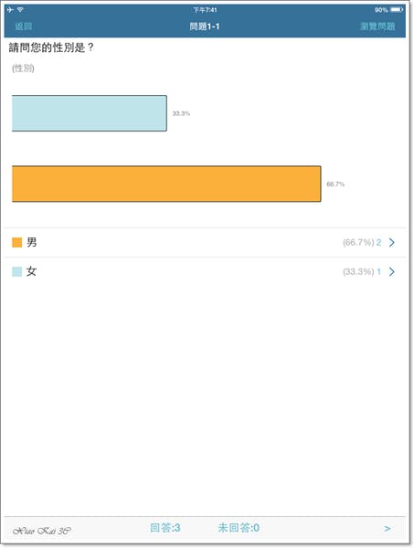Go to next question arrow at bottom
The height and width of the screenshot is (548, 414).
click(387, 529)
